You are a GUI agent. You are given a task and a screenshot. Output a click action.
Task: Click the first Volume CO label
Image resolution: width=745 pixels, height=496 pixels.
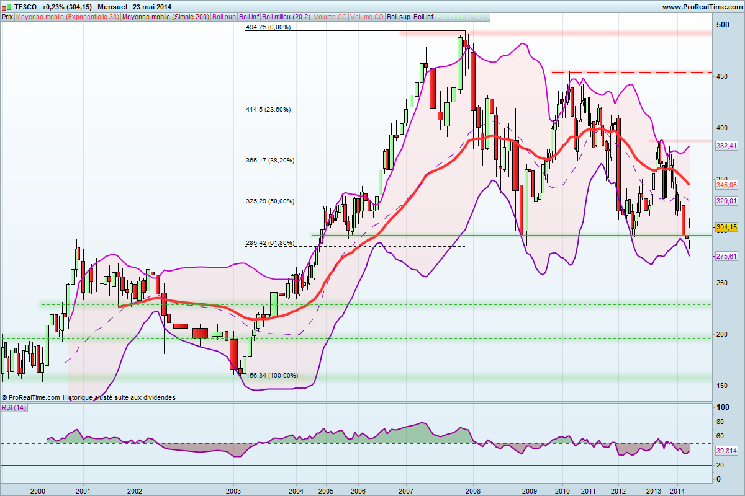pos(330,17)
